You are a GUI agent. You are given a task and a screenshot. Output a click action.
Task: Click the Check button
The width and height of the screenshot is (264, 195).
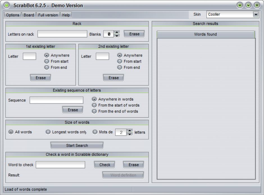click(104, 165)
